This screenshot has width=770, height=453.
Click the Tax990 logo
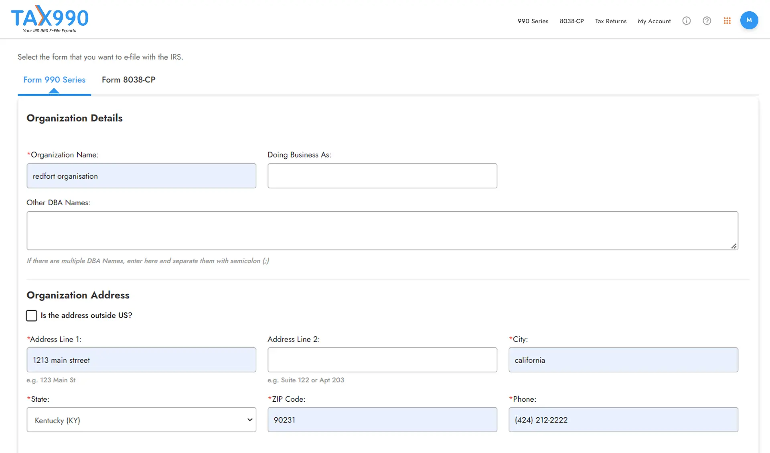(50, 19)
